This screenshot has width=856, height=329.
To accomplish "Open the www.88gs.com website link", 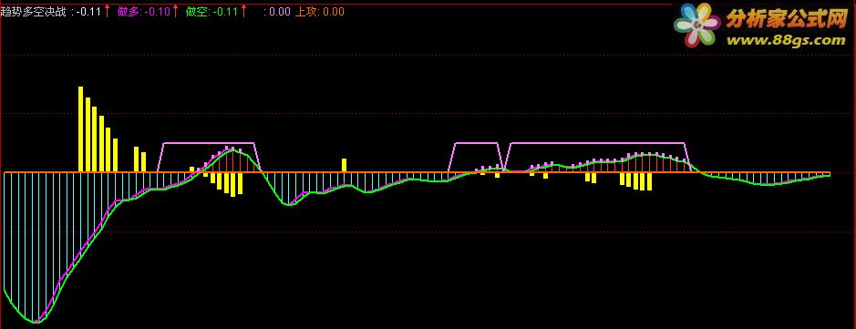I will [x=786, y=40].
